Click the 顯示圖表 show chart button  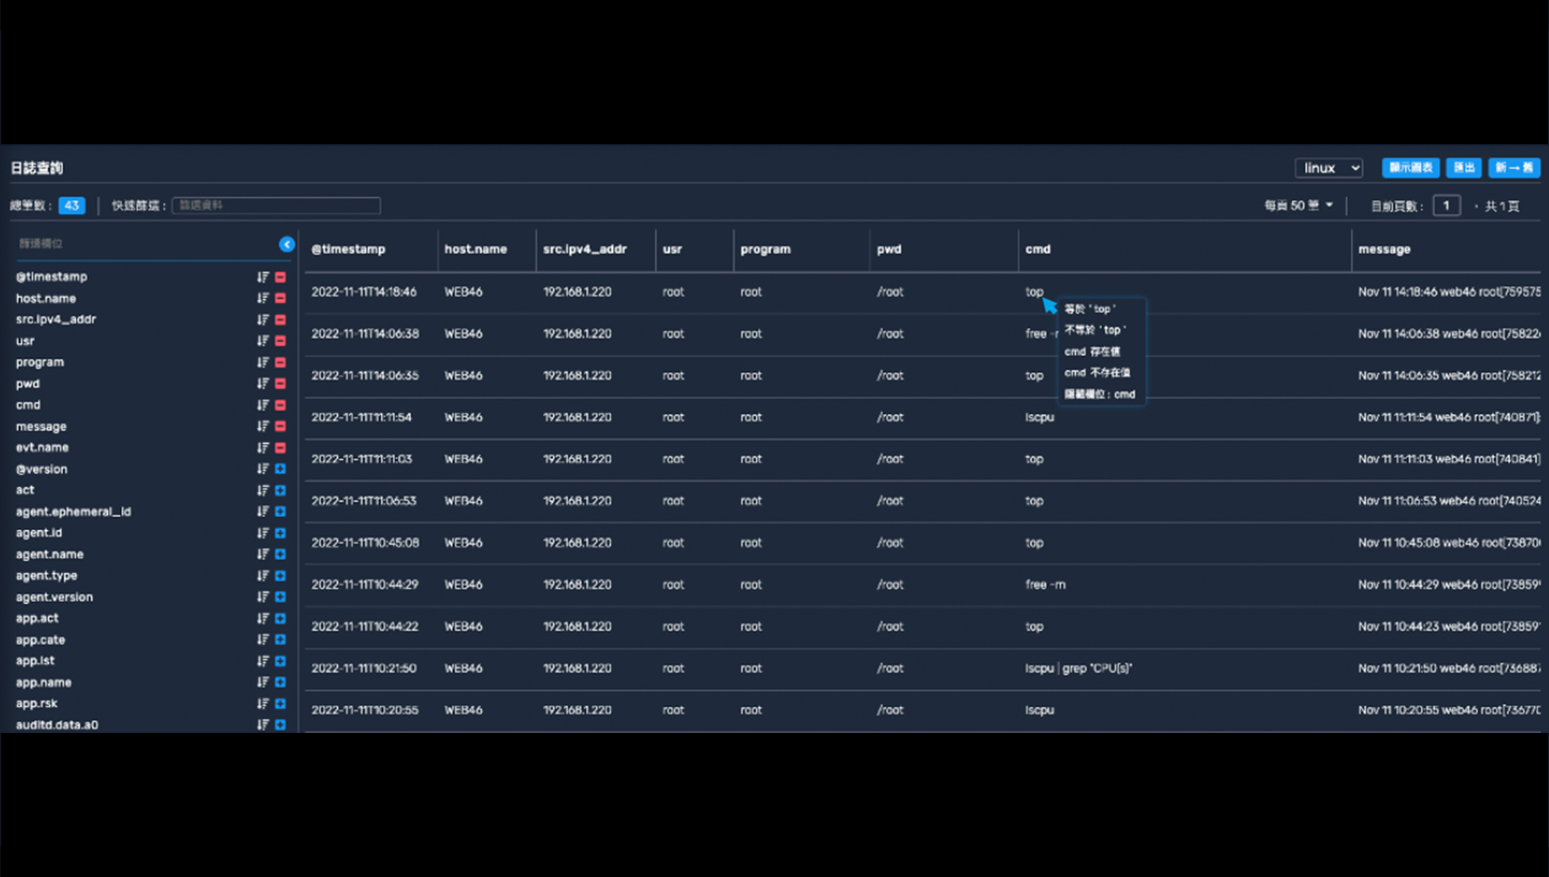1410,168
